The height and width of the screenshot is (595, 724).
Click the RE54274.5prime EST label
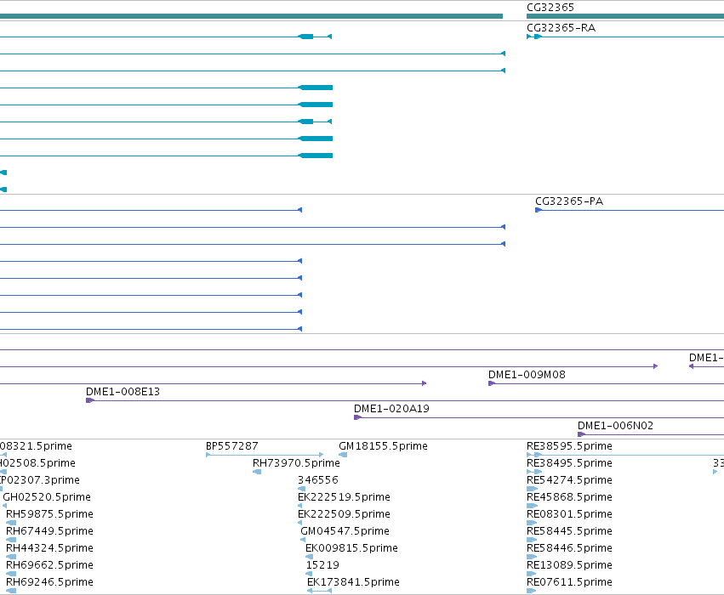click(x=569, y=480)
